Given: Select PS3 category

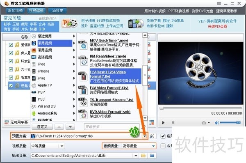Looking at the screenshot, I should (53, 99).
